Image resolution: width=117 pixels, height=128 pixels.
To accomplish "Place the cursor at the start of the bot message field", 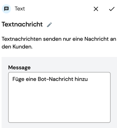I will 13,79.
